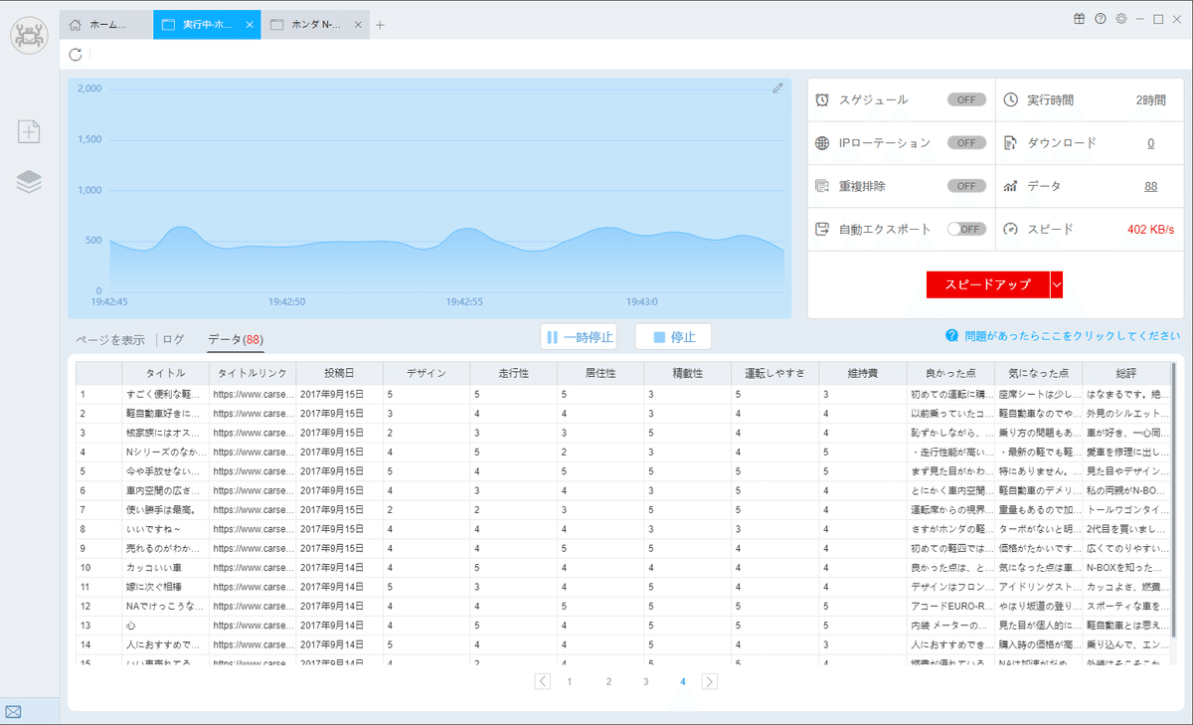
Task: Open the settings gear in title bar
Action: tap(1121, 19)
